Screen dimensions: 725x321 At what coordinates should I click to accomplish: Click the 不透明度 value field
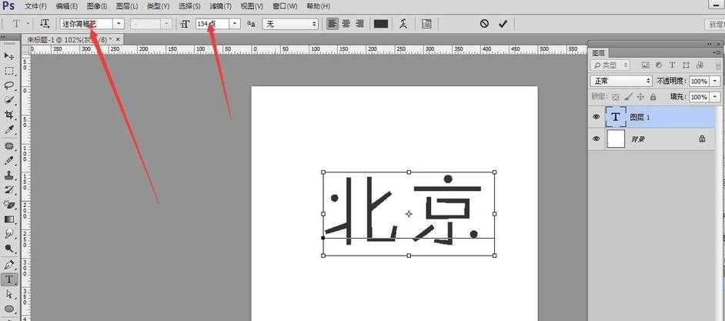tap(699, 81)
